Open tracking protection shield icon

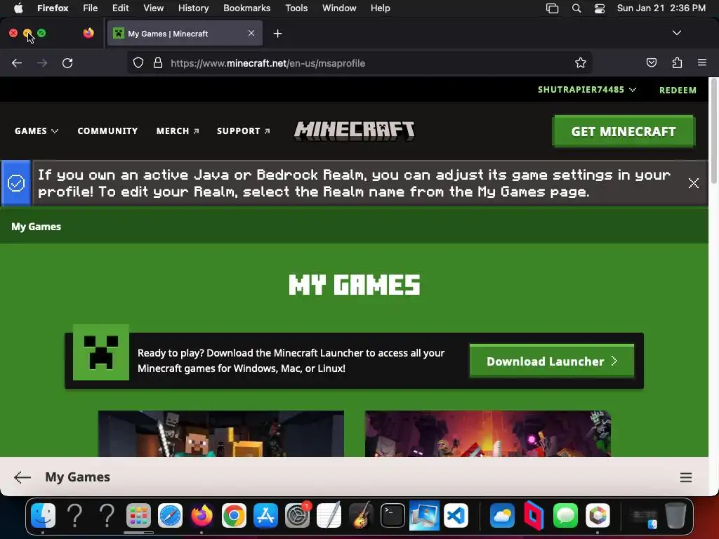click(x=138, y=62)
